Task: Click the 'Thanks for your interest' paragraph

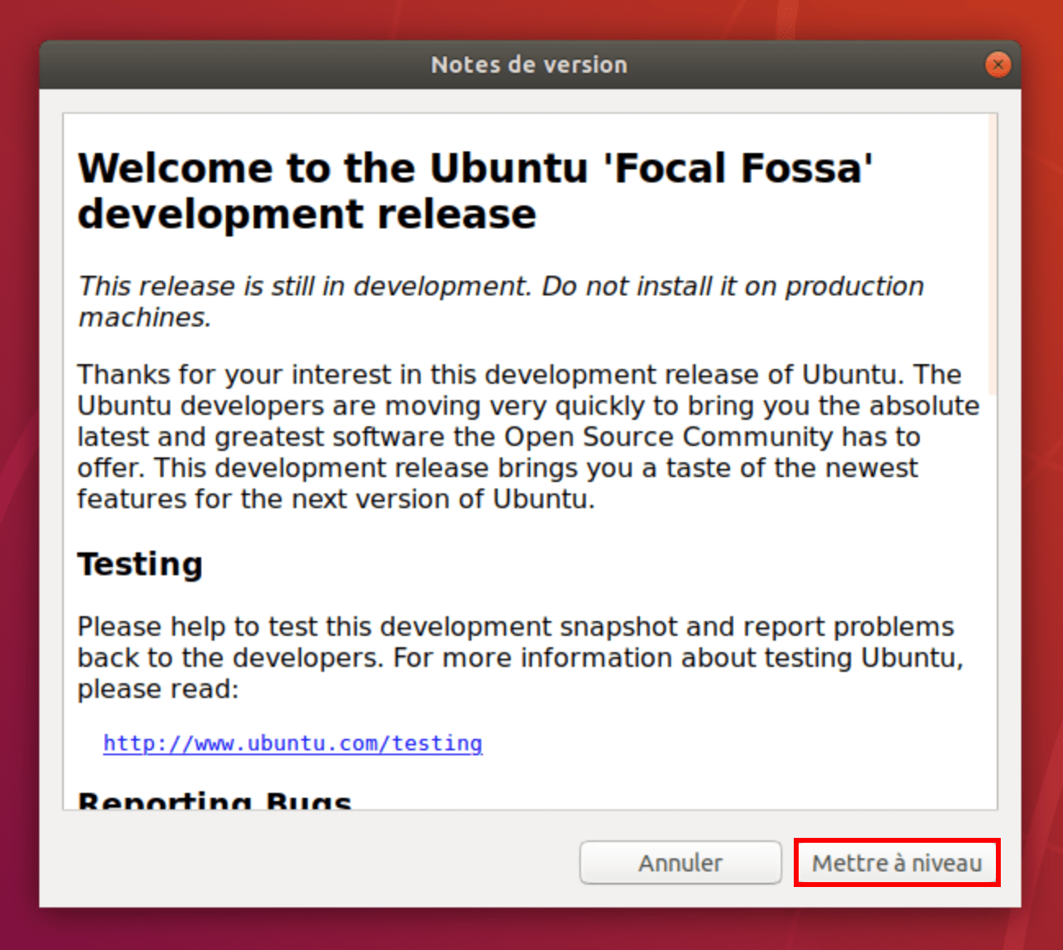Action: 529,436
